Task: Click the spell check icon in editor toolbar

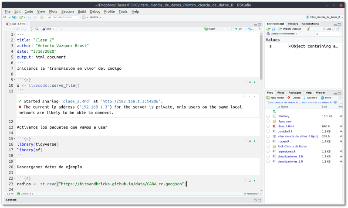Action: point(31,29)
